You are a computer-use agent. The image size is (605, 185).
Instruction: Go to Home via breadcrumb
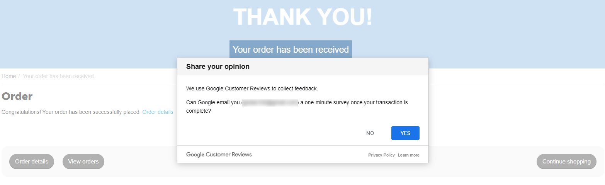click(9, 76)
